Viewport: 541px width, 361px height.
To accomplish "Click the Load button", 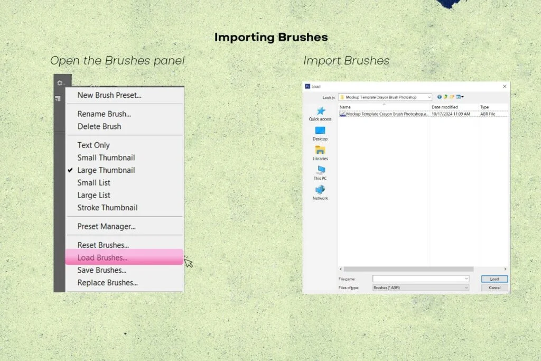I will point(495,279).
